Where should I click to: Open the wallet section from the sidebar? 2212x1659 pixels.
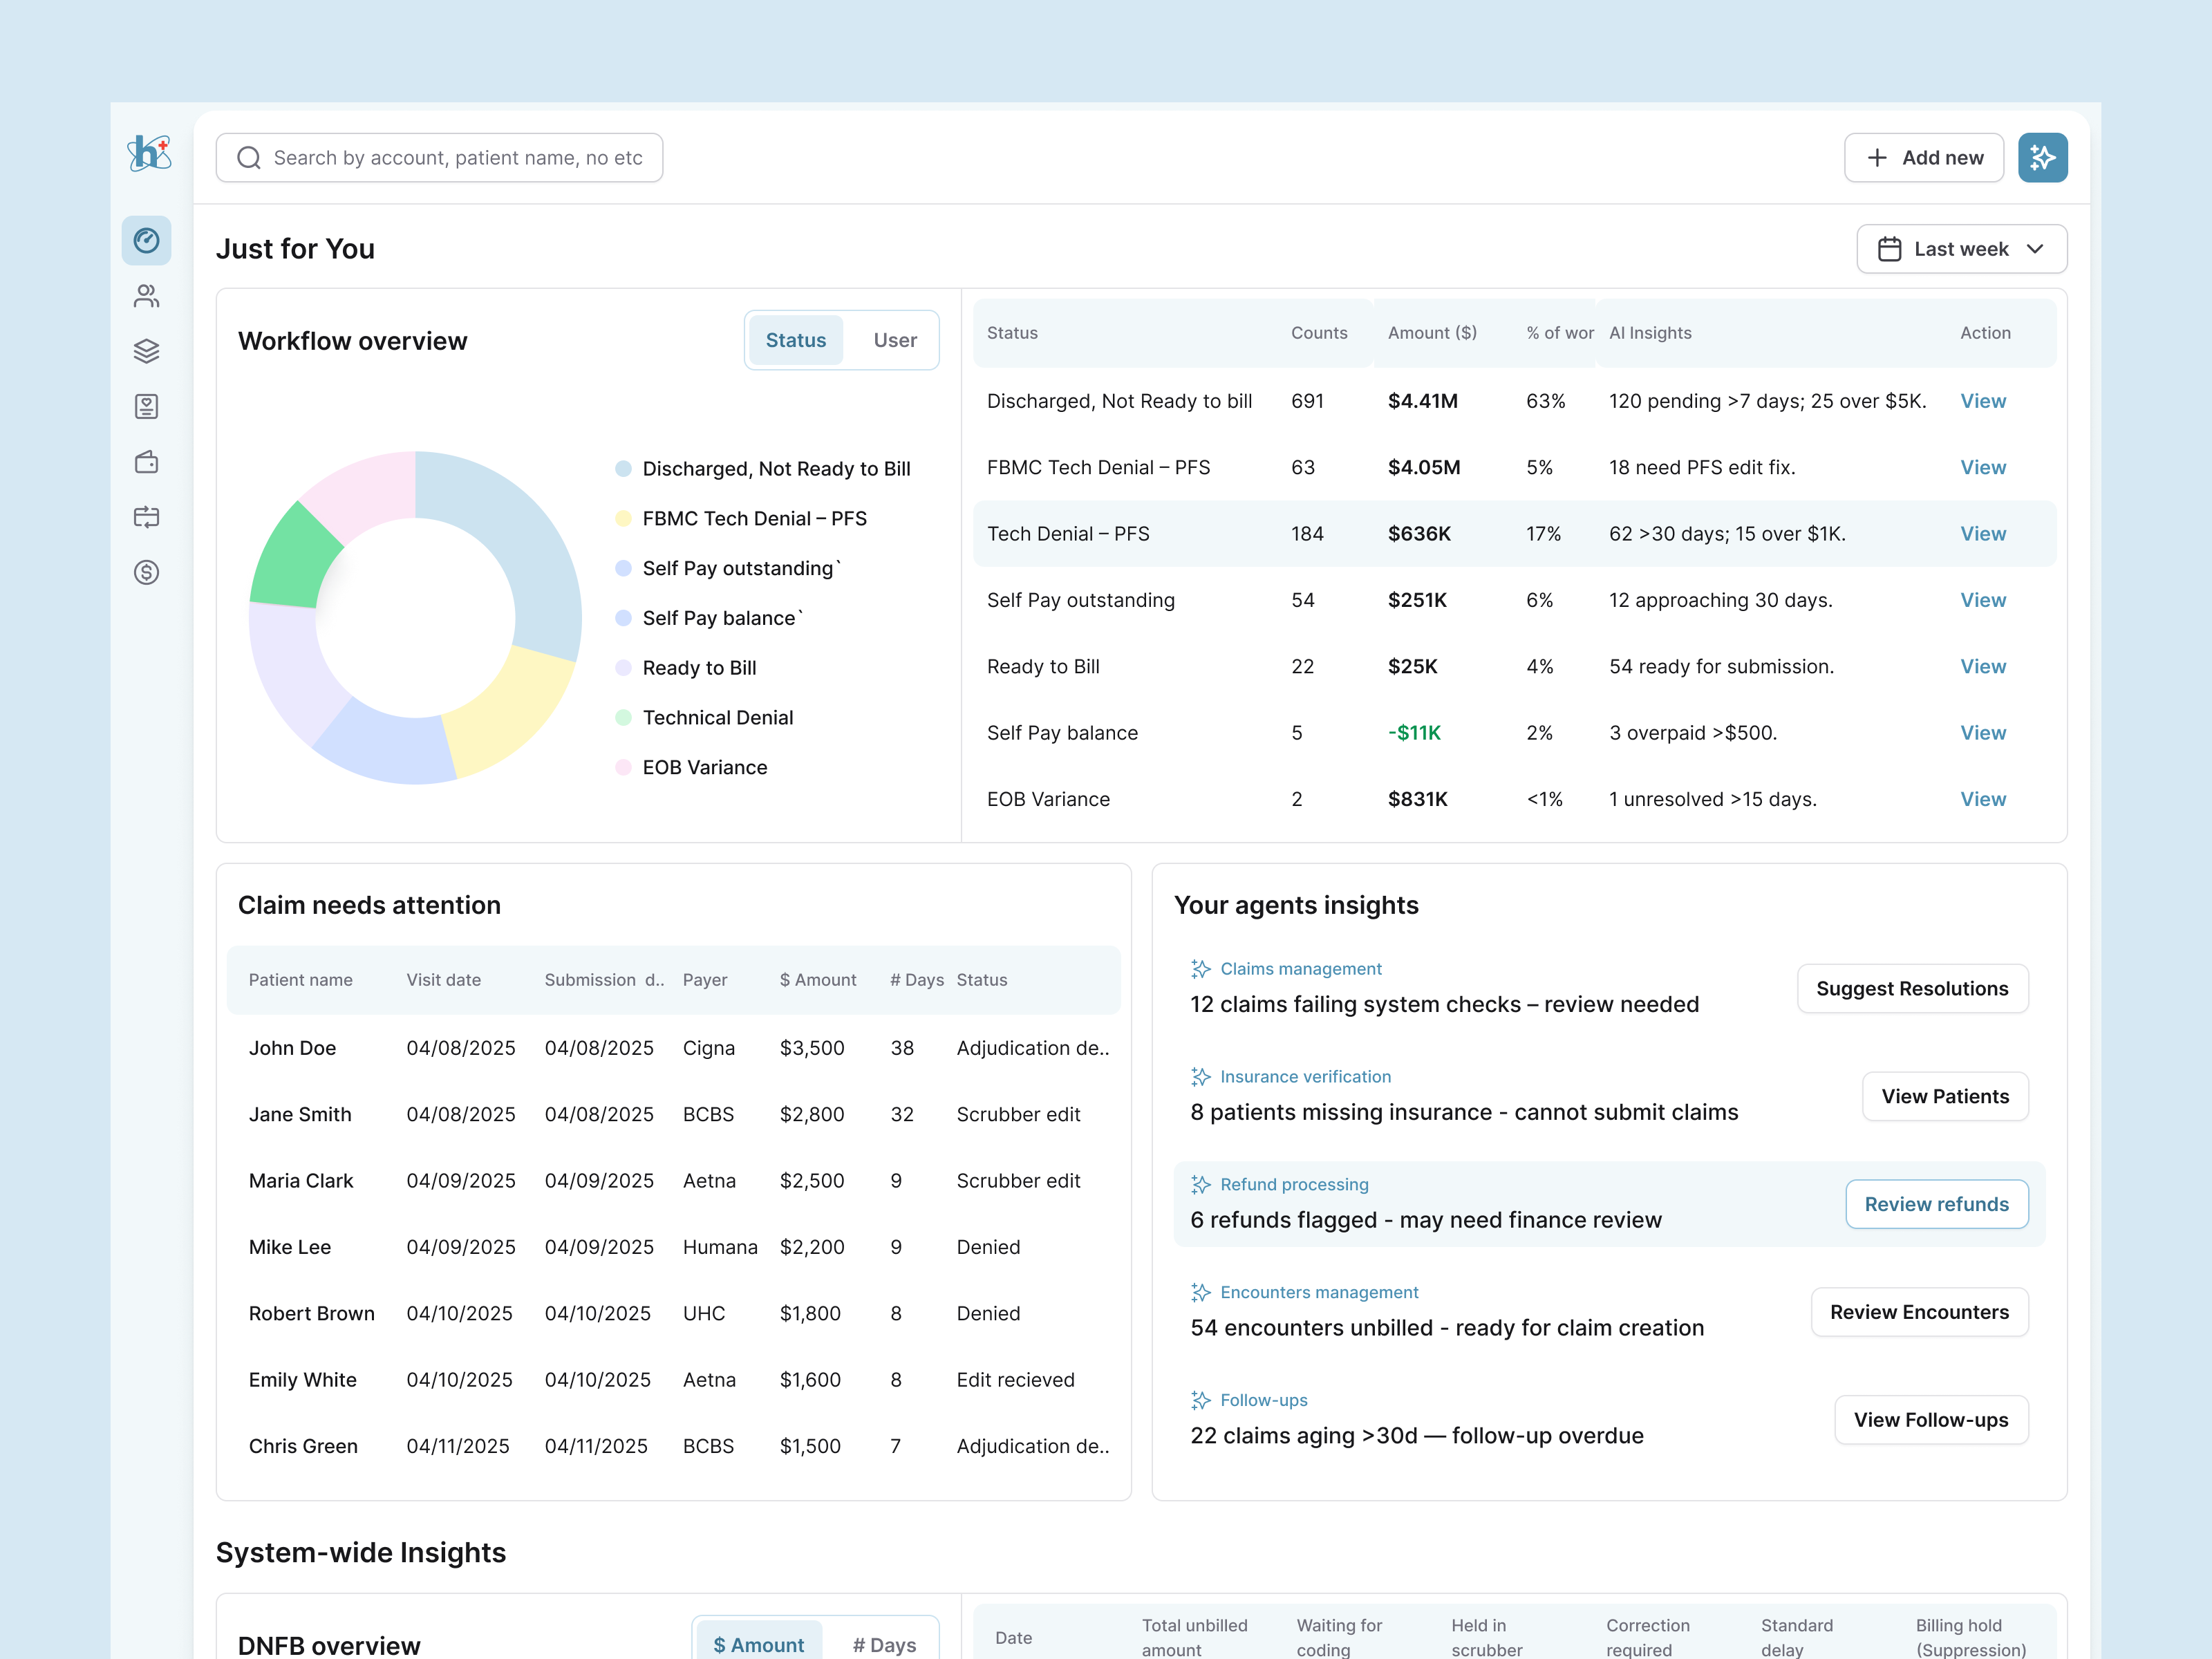pos(146,462)
